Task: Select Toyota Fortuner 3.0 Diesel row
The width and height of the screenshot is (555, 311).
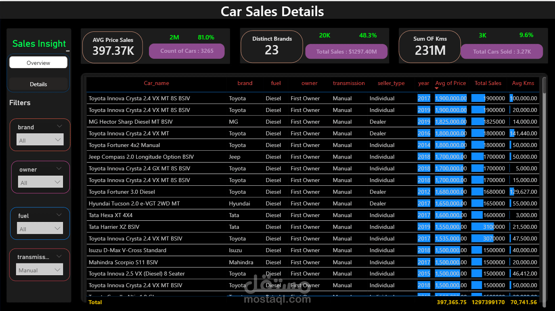Action: pos(313,191)
